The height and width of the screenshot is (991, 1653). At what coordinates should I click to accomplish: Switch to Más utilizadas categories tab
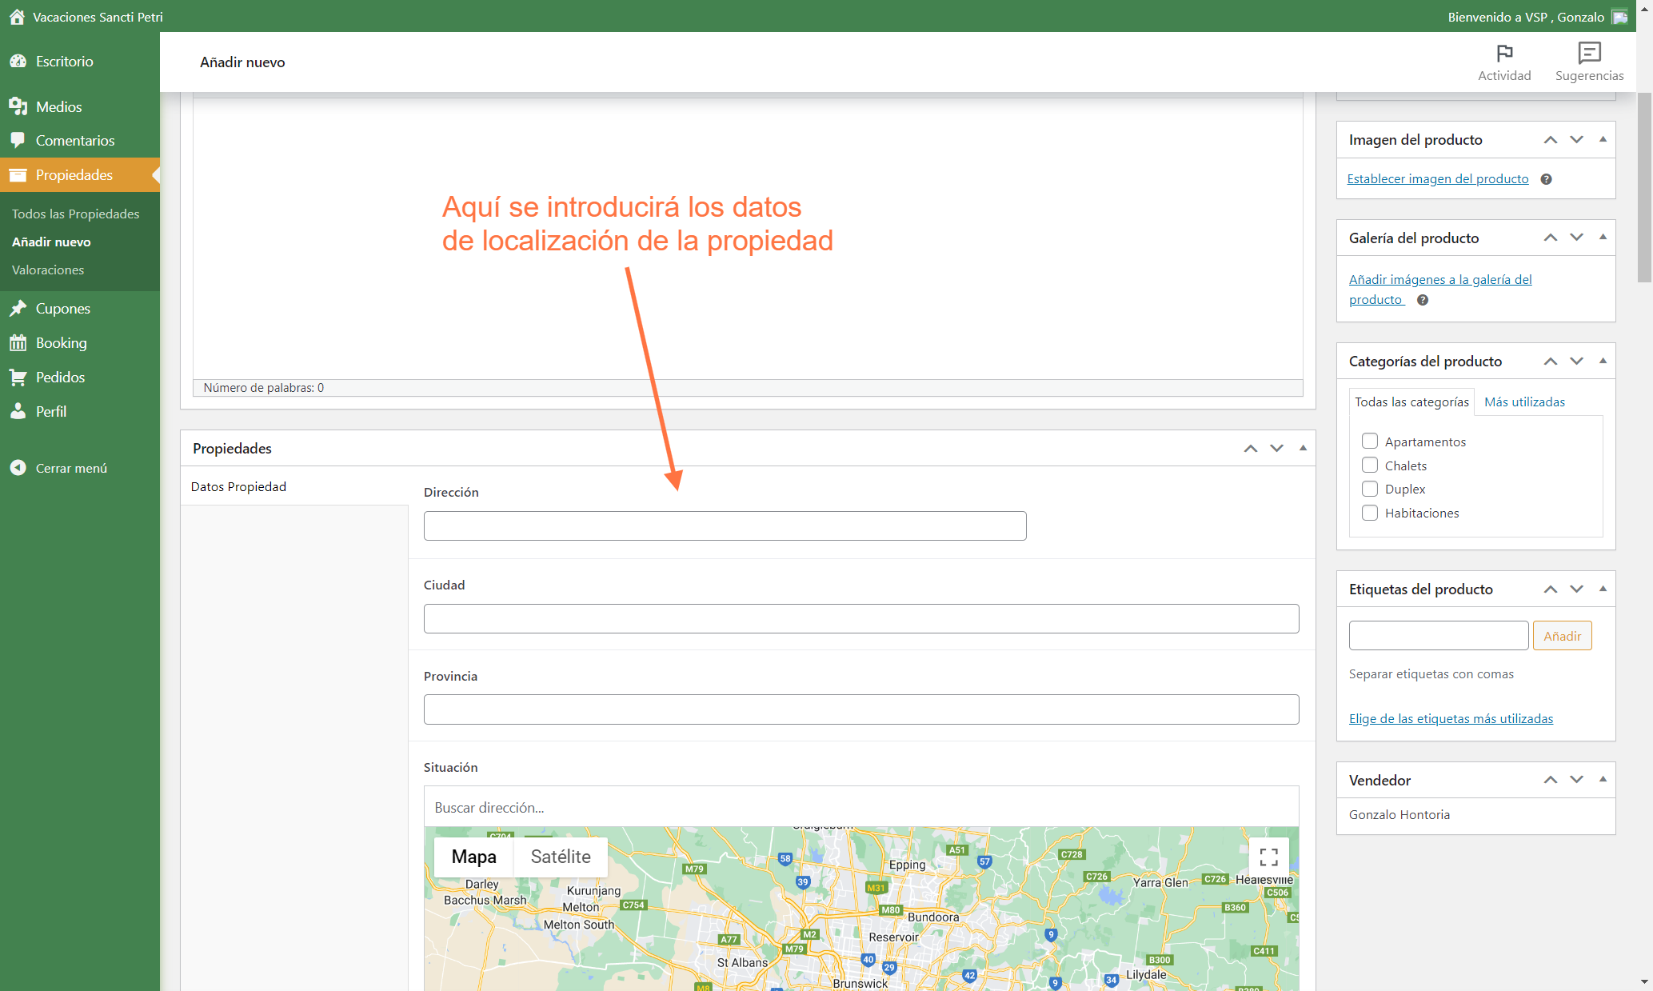click(1524, 402)
